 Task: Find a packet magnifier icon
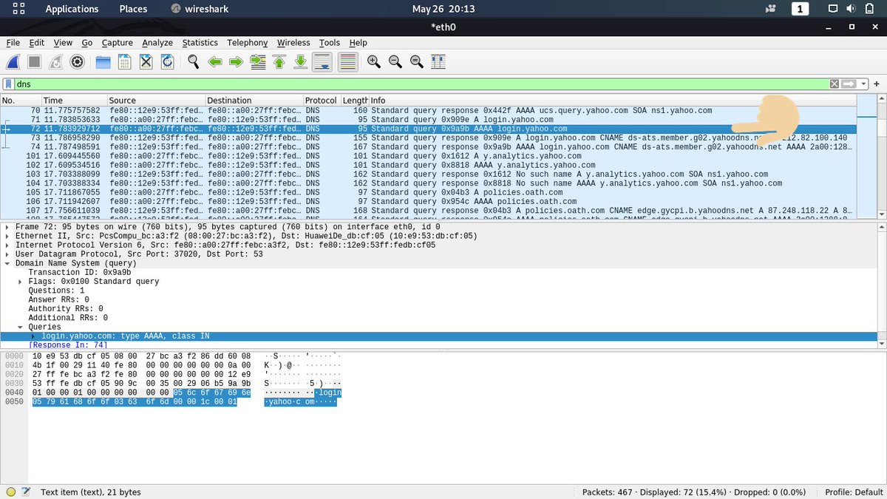point(193,62)
